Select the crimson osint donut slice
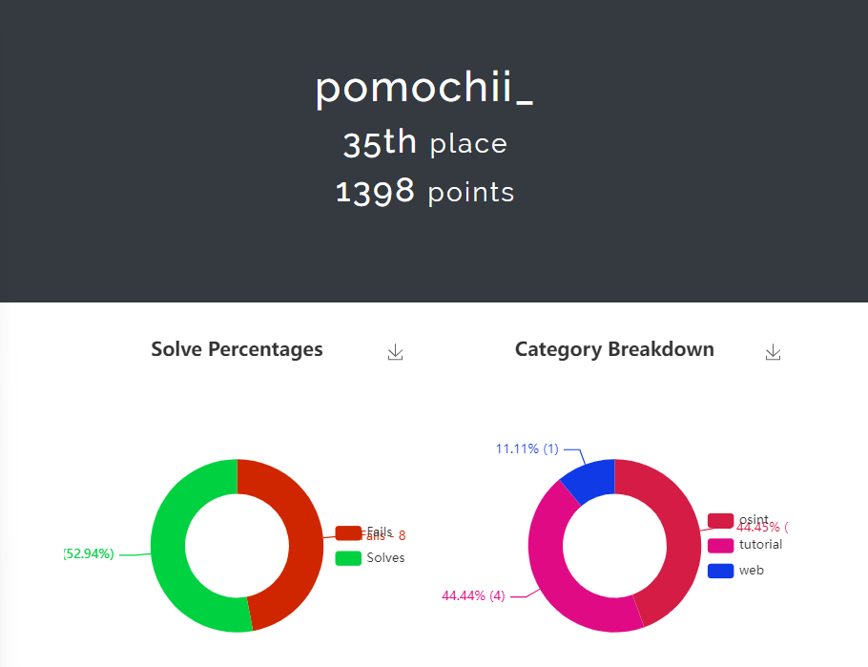 pyautogui.click(x=677, y=563)
